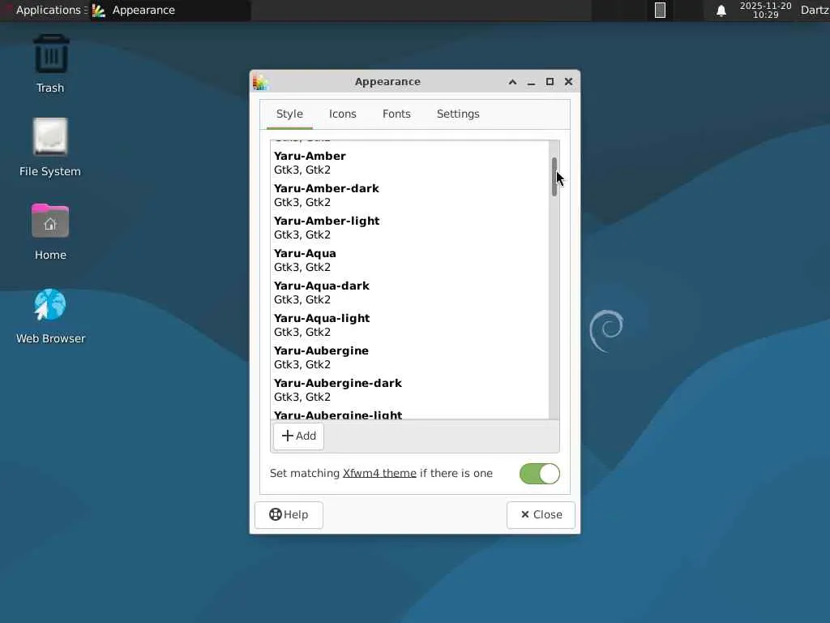
Task: Switch to the Fonts tab
Action: click(396, 114)
